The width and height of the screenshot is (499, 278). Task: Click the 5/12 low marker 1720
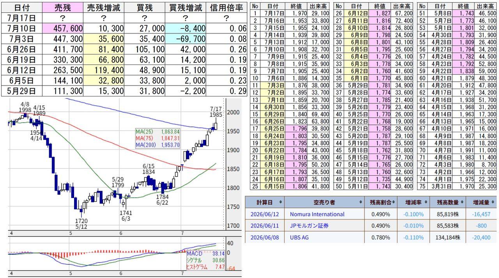pos(81,220)
